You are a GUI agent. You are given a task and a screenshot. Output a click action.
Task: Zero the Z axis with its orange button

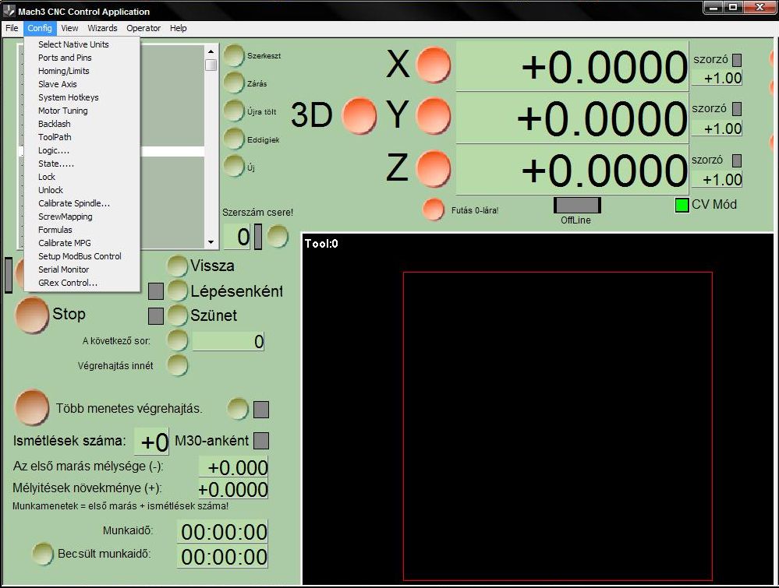pos(434,169)
